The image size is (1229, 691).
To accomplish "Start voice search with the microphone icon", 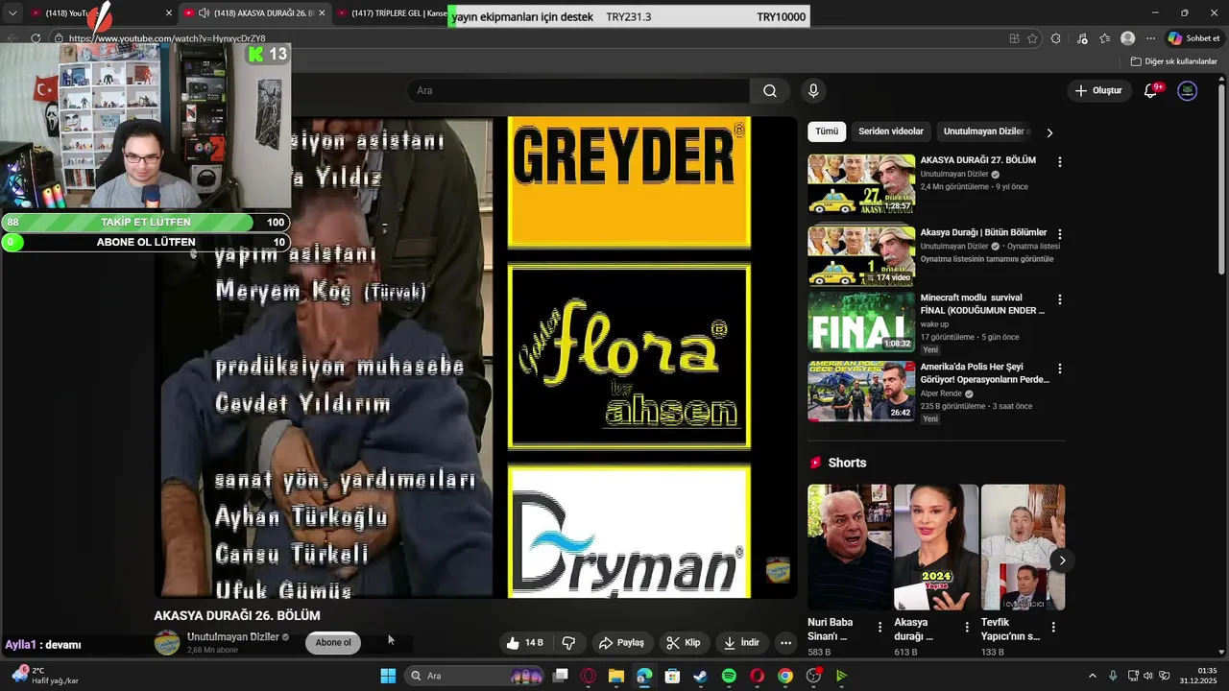I will pos(813,90).
